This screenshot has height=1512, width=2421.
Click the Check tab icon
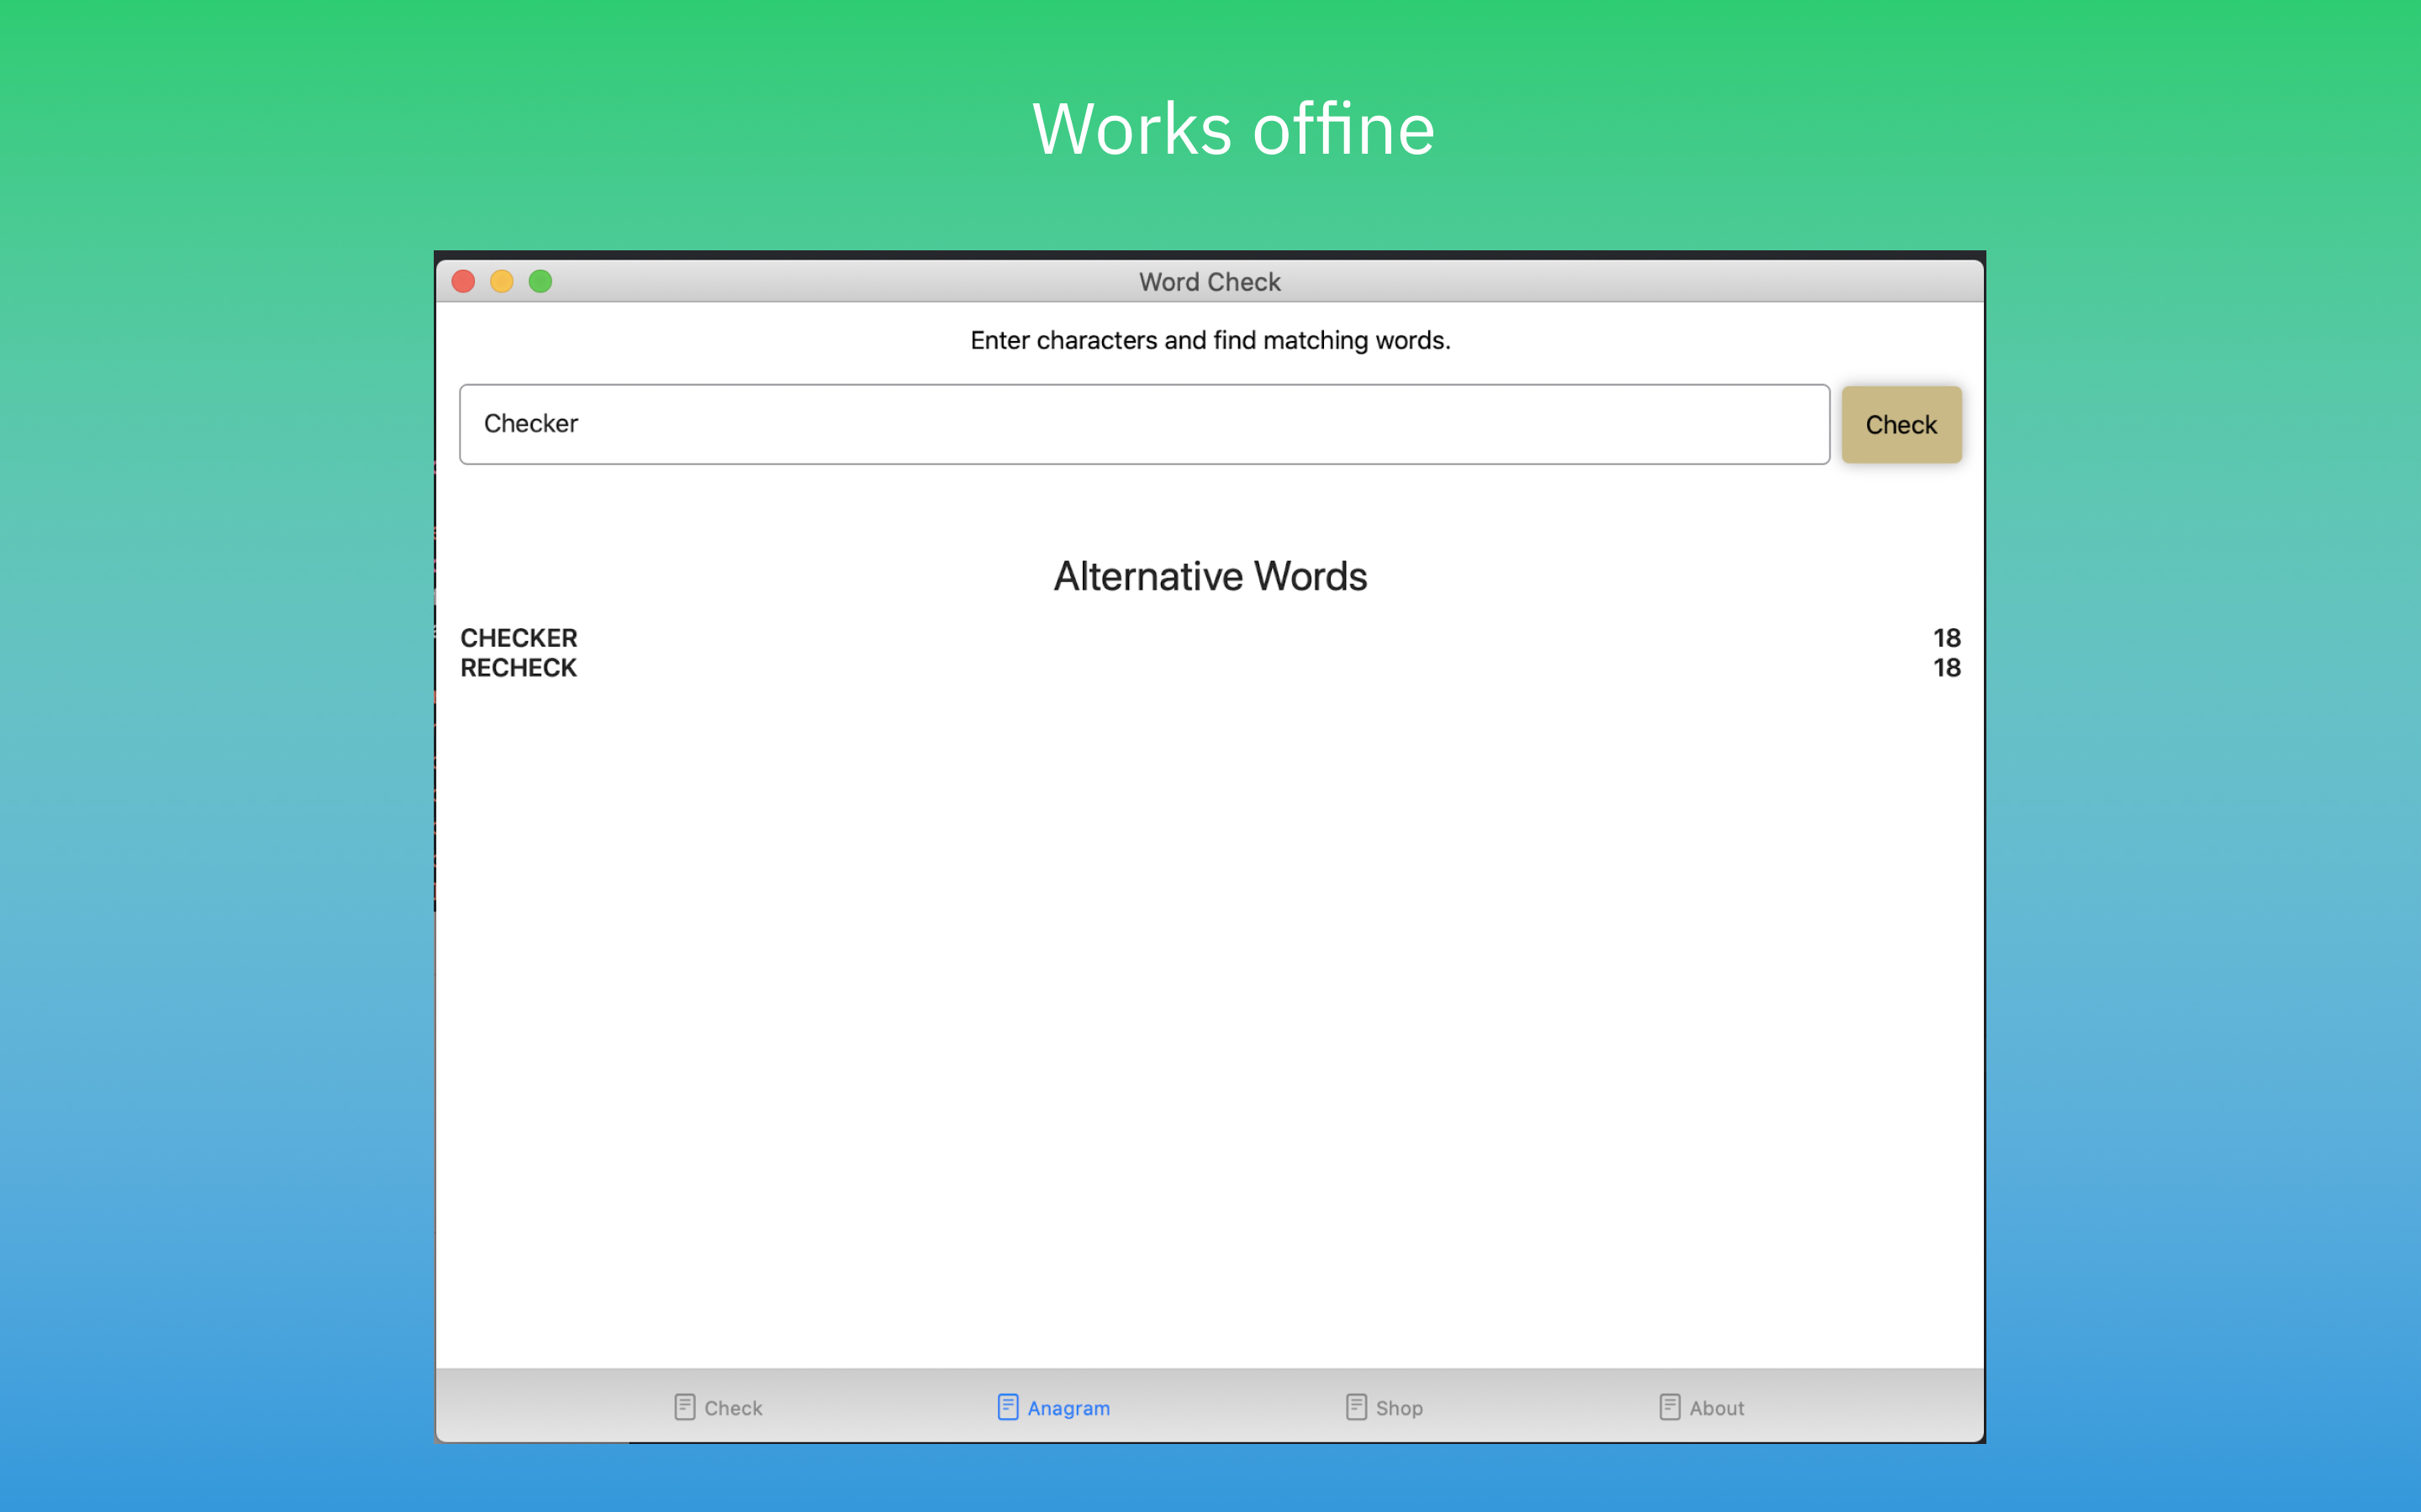(x=684, y=1407)
